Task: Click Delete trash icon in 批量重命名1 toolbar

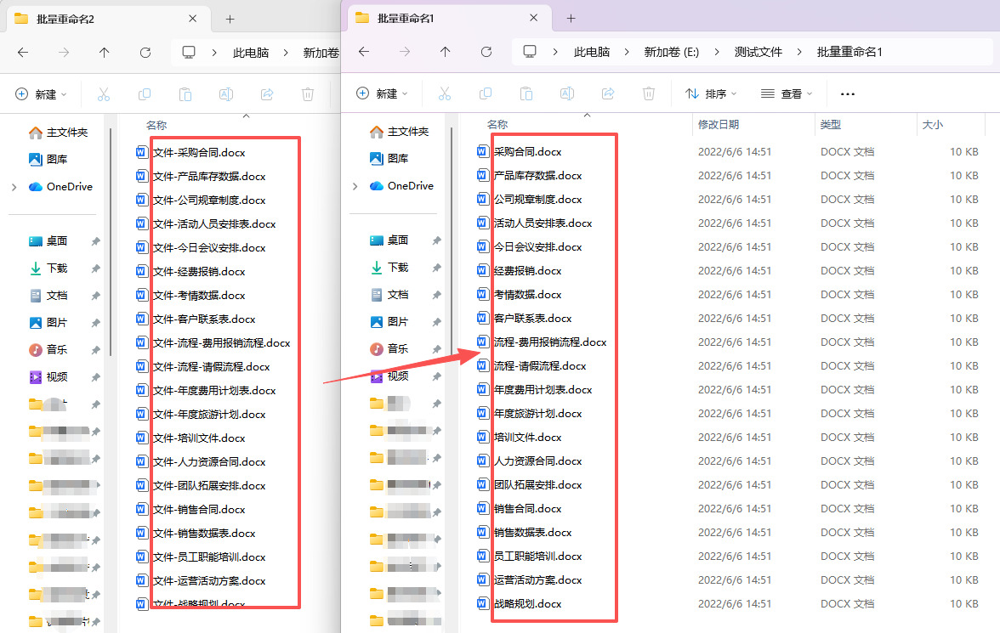Action: [x=649, y=93]
